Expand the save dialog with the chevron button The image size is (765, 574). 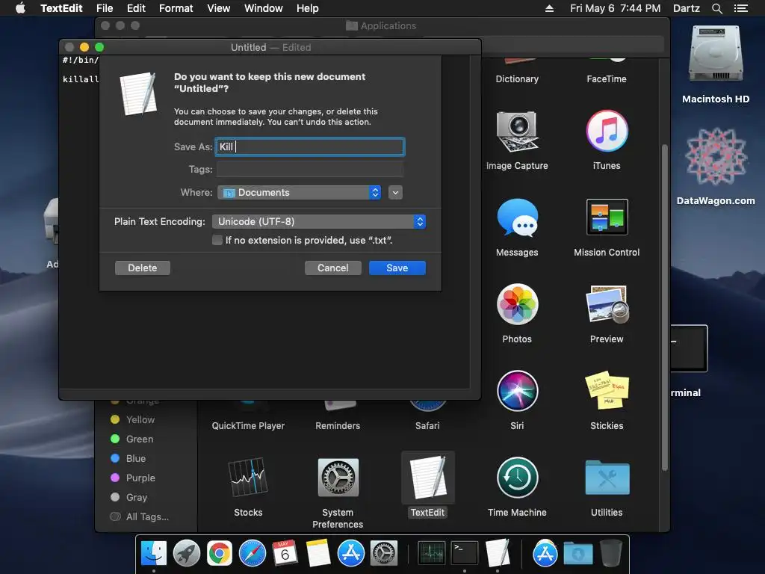[x=395, y=192]
